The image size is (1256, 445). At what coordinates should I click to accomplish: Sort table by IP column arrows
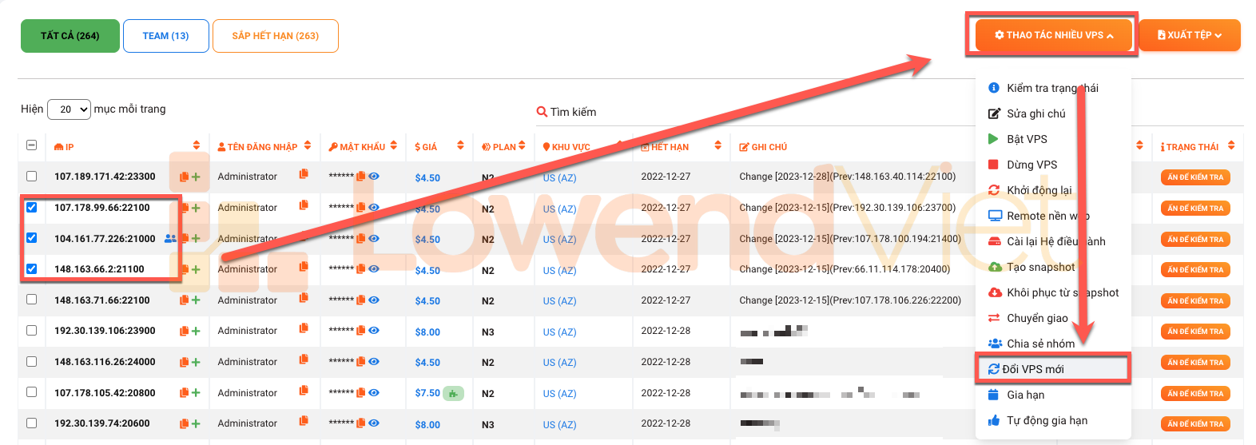[x=197, y=145]
